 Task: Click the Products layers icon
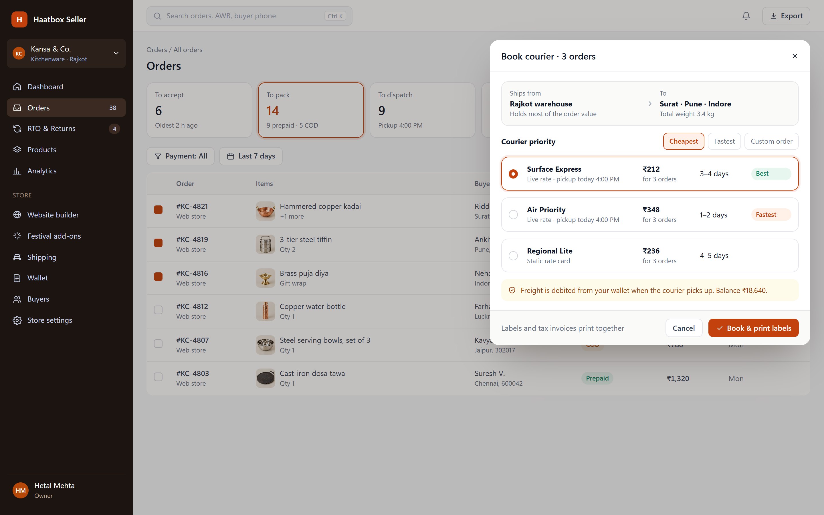(x=17, y=150)
